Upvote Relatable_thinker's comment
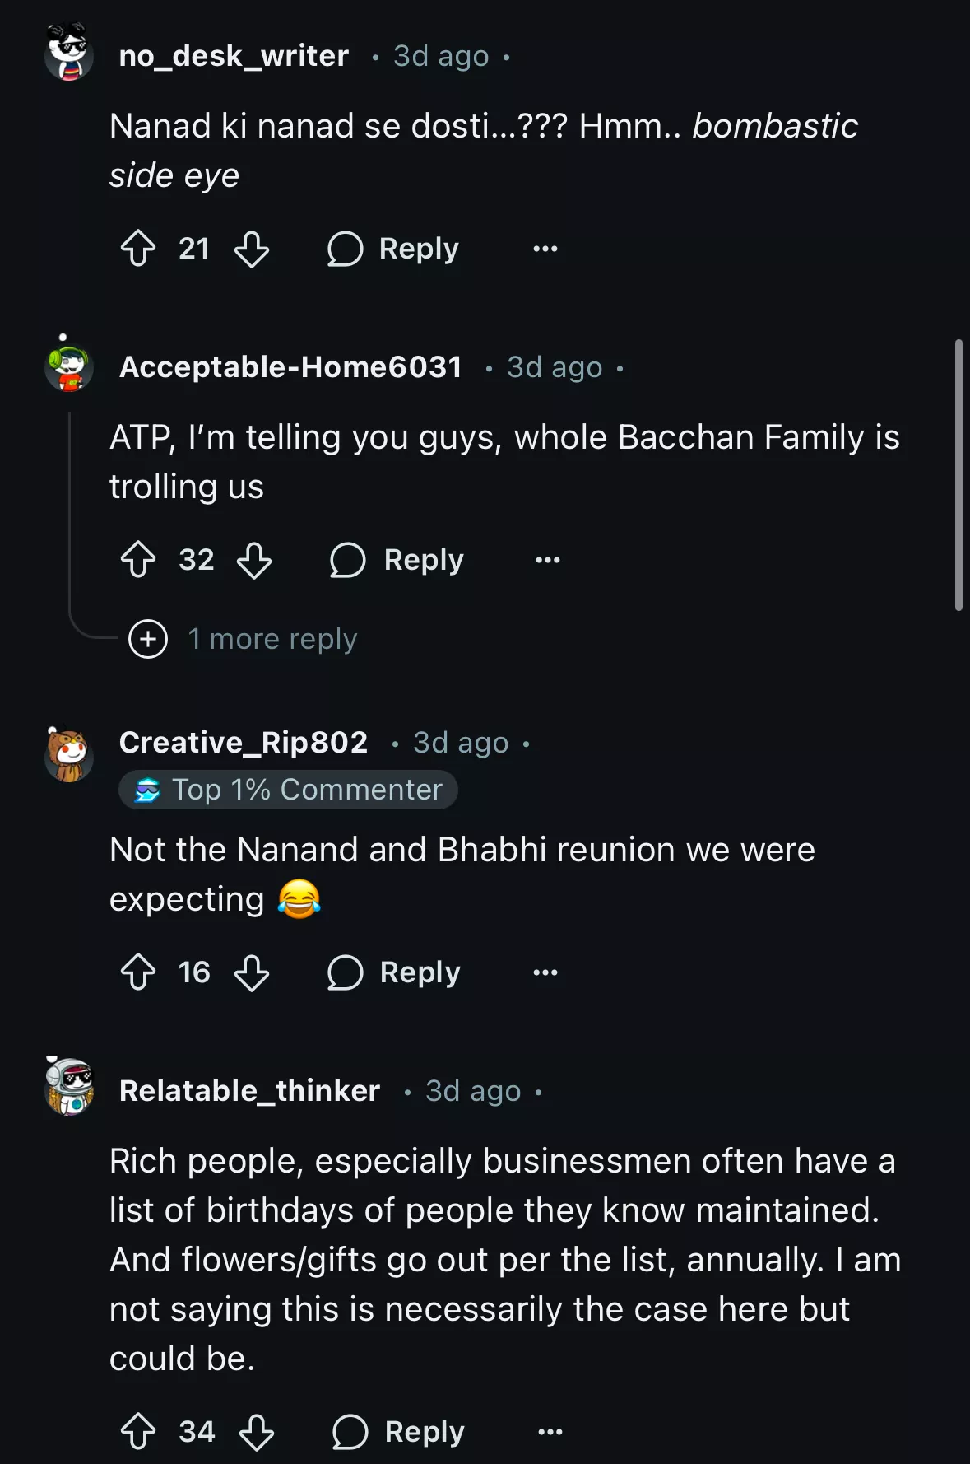 tap(138, 1432)
